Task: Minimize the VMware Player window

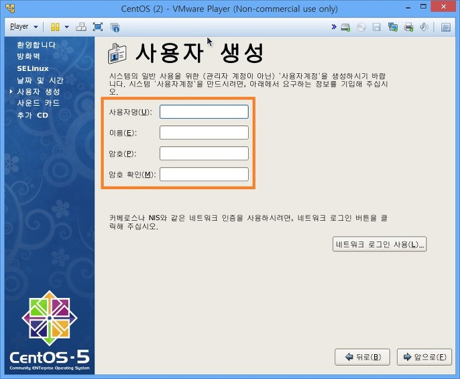Action: click(408, 7)
